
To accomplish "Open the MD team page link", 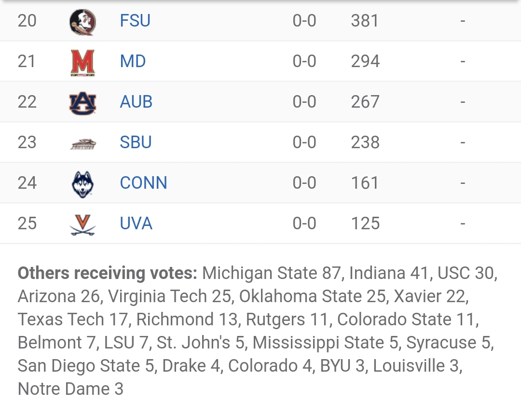I will click(133, 61).
